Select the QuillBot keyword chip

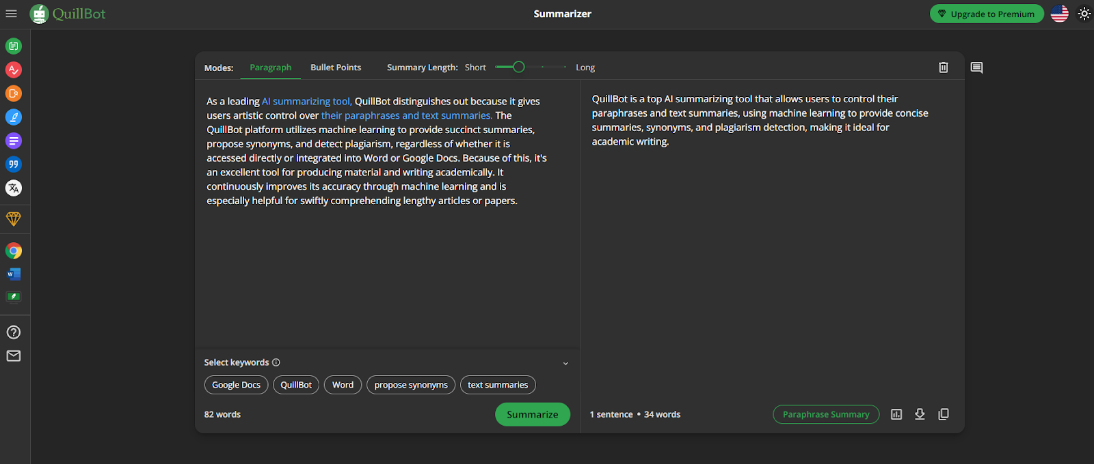point(296,385)
